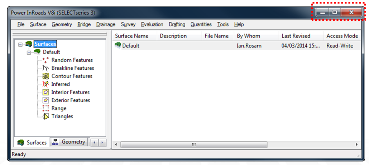Viewport: 369px width, 165px height.
Task: Open the Surface menu
Action: [38, 24]
